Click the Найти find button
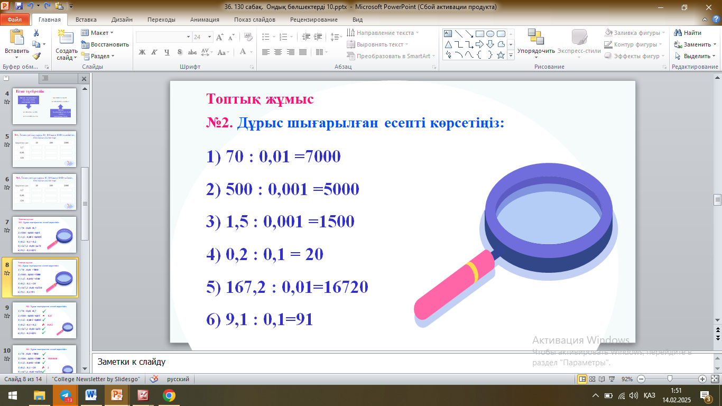Screen dimensions: 722x406 (x=688, y=33)
